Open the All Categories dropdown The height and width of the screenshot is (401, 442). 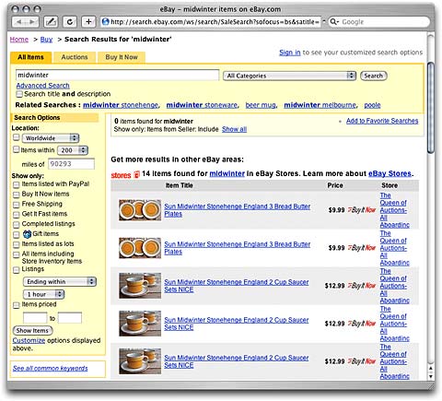pos(289,76)
